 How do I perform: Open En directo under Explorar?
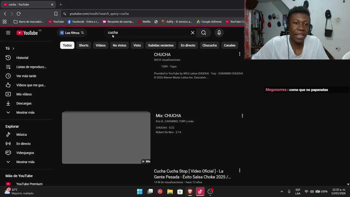point(26,144)
